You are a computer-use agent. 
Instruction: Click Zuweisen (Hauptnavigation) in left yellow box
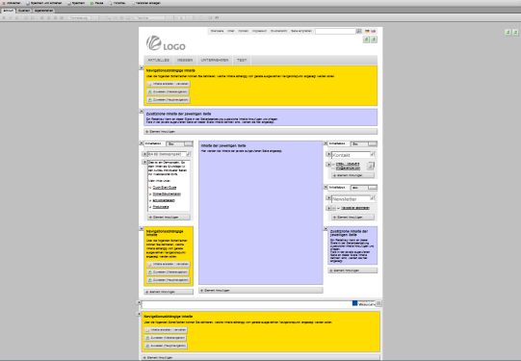(x=169, y=280)
